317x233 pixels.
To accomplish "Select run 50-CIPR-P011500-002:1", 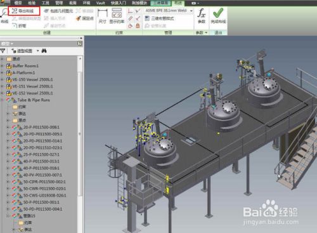I will pyautogui.click(x=44, y=182).
